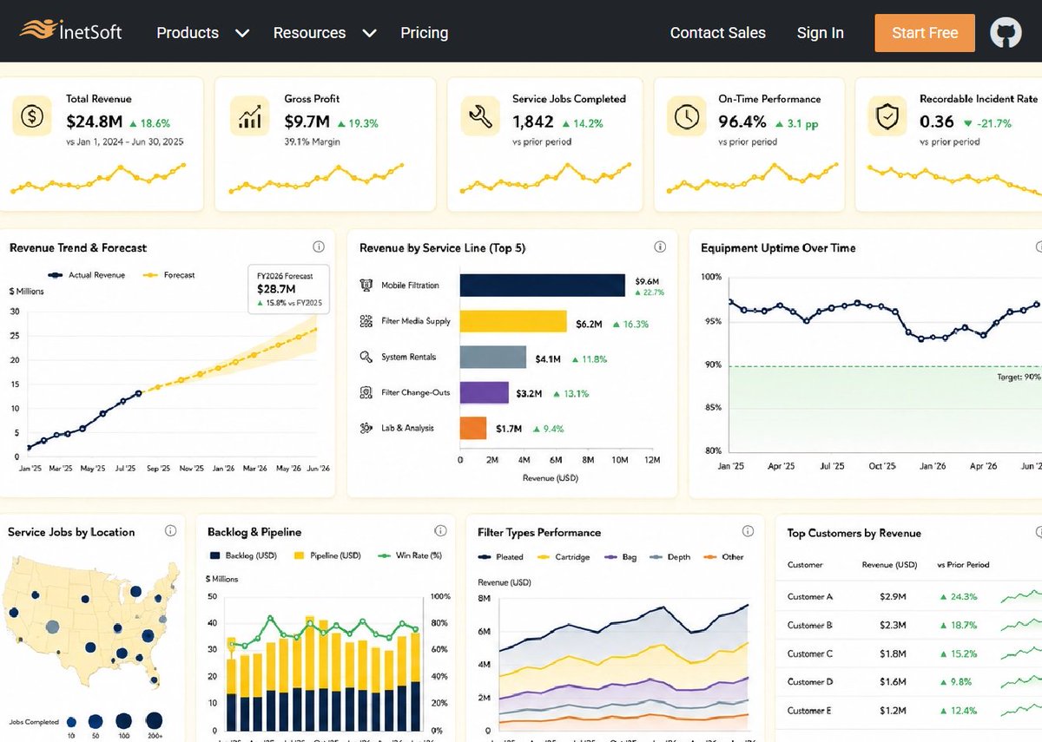Viewport: 1042px width, 742px height.
Task: Click the 0.36 incident rate value
Action: coord(937,122)
